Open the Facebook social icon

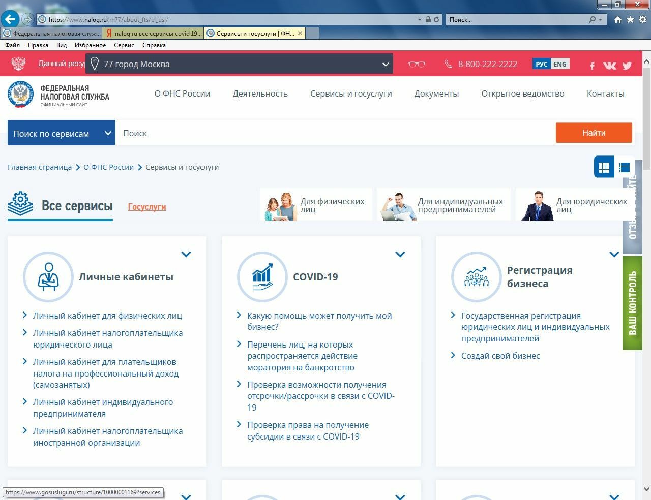[x=593, y=66]
